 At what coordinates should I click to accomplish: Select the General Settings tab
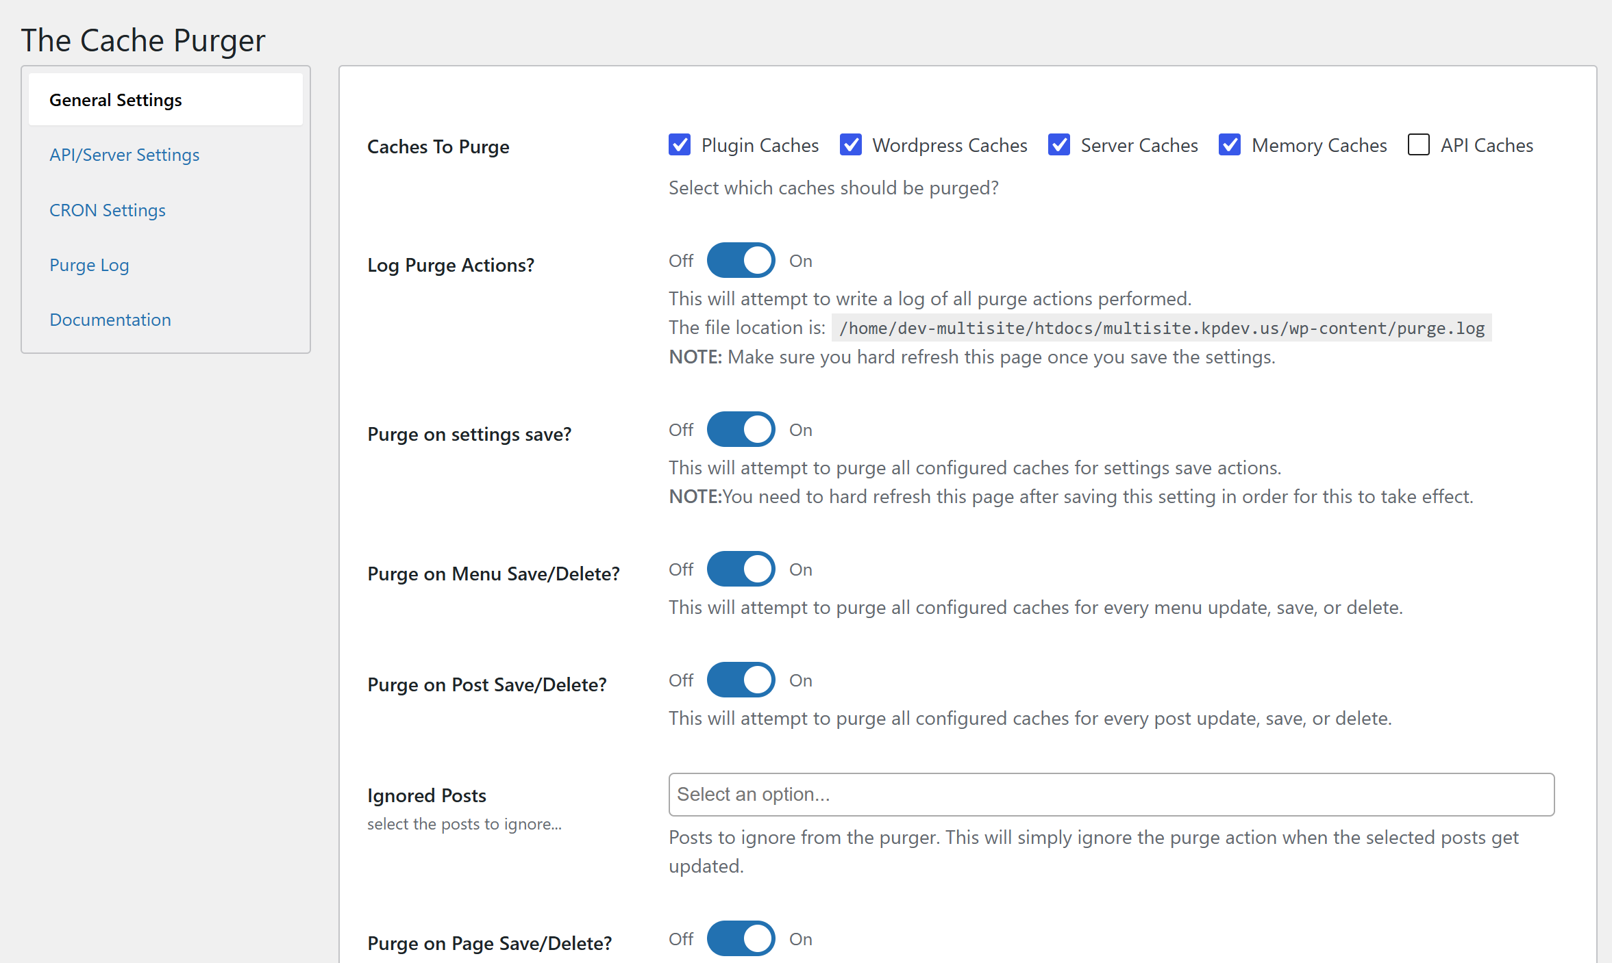(x=116, y=100)
